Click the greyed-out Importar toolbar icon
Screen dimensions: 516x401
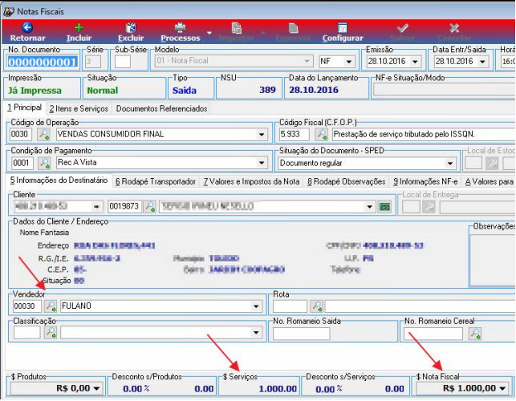point(236,27)
